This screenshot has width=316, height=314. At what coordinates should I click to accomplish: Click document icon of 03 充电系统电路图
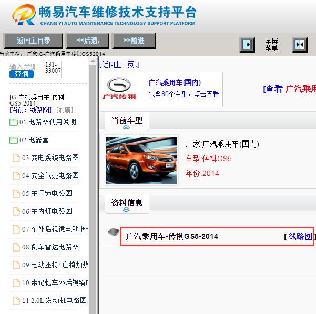(x=16, y=158)
